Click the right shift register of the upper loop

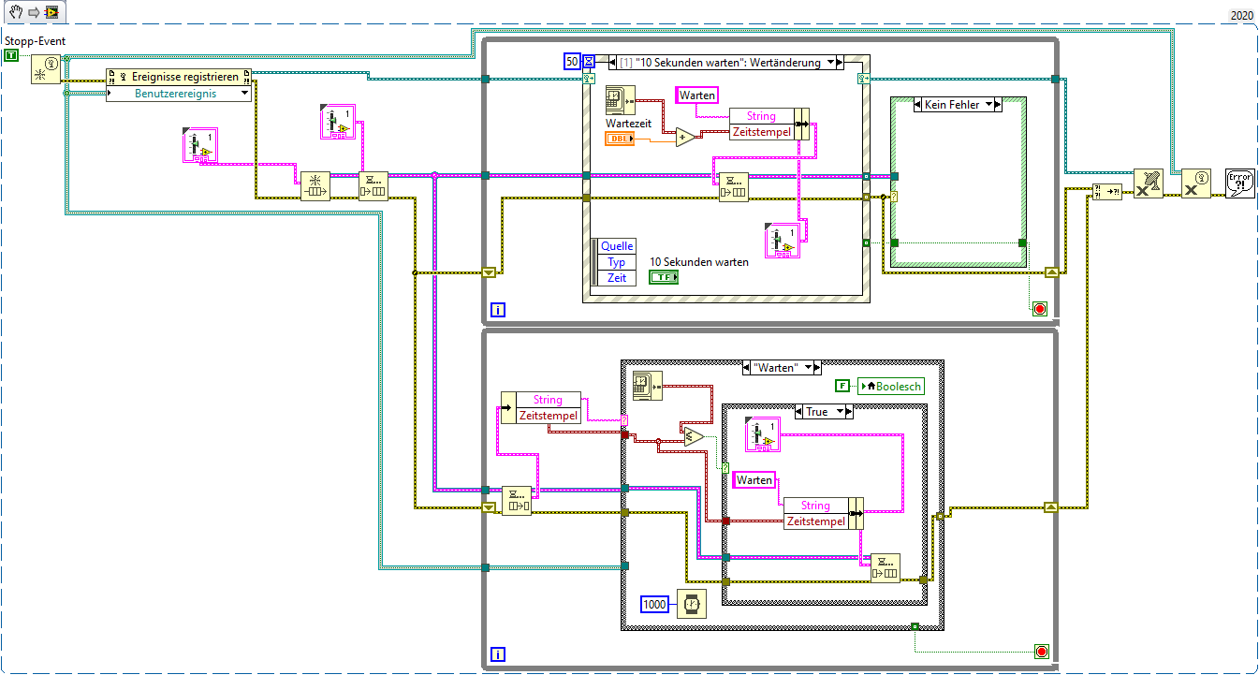1050,272
